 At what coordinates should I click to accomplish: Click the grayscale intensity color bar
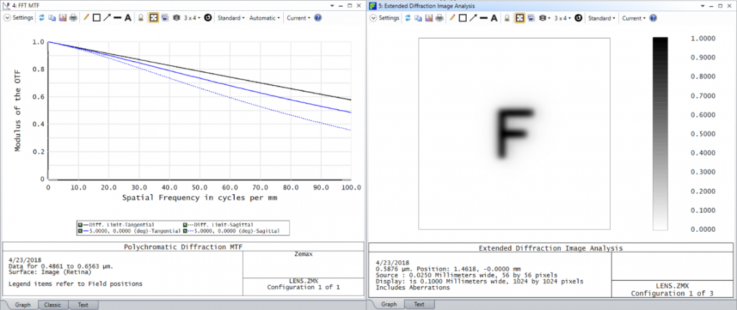click(660, 134)
